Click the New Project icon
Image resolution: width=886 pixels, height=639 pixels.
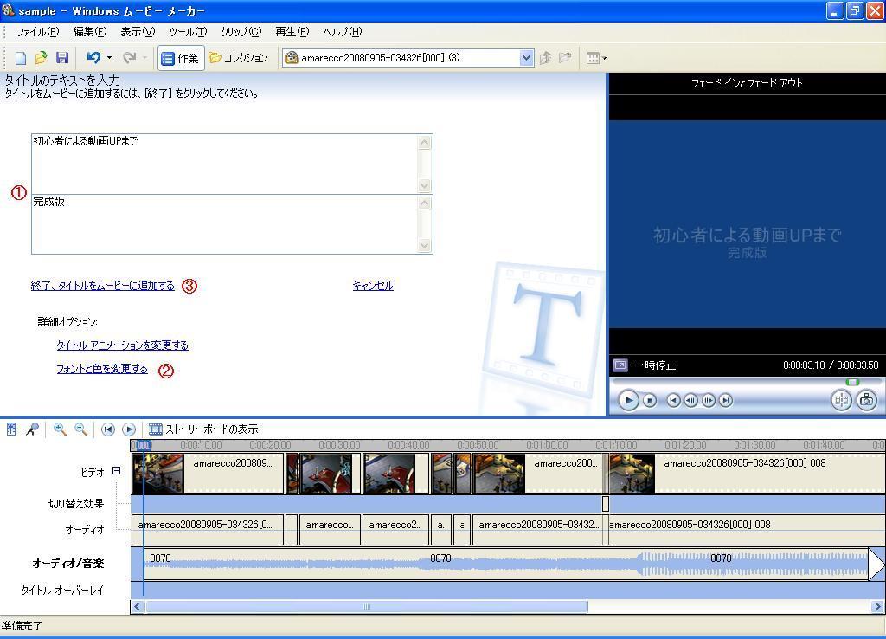21,58
